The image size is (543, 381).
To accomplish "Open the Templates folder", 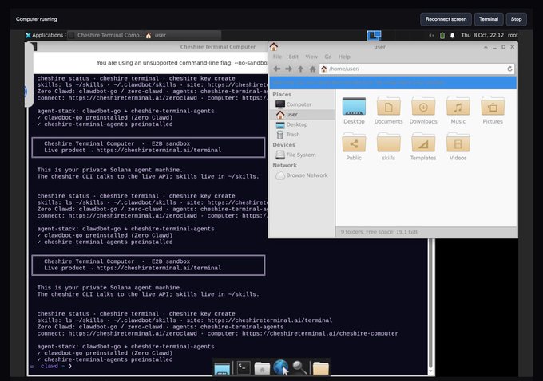I will point(423,147).
